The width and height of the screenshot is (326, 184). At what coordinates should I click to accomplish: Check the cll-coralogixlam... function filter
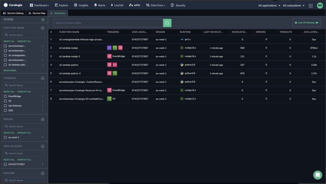[x=5, y=55]
